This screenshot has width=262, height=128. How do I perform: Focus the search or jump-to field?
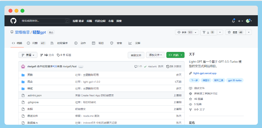point(44,21)
